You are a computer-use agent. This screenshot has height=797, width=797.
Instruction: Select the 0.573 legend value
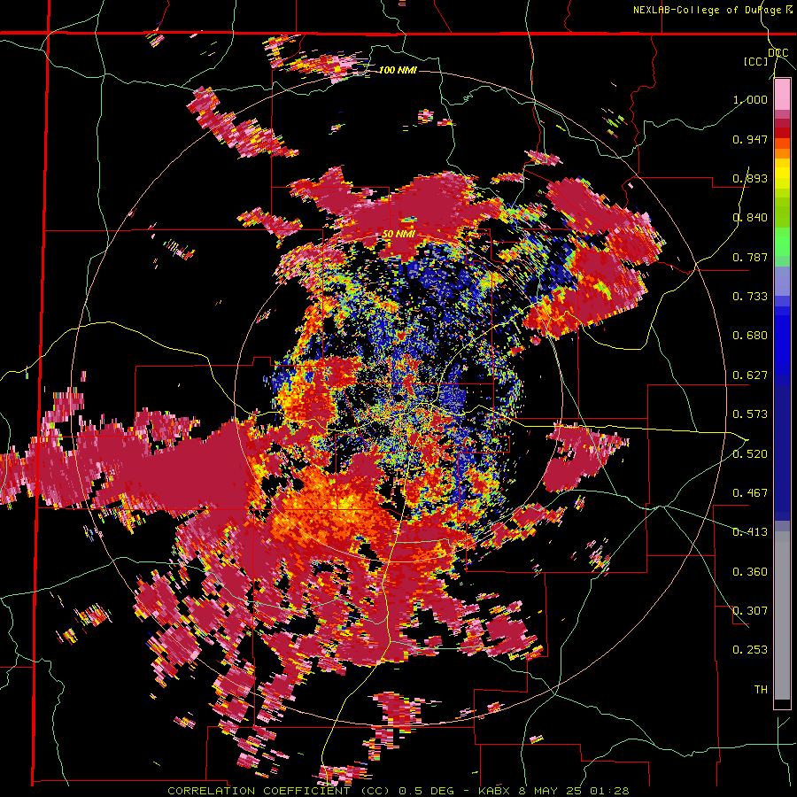750,414
